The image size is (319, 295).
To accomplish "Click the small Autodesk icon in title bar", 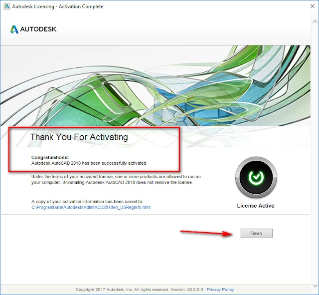I will 6,6.
